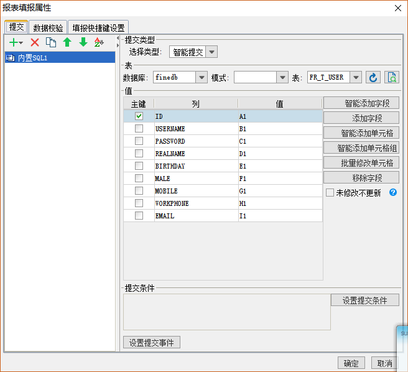Select the 内置SQL1 list item
Image resolution: width=408 pixels, height=372 pixels.
(60, 57)
